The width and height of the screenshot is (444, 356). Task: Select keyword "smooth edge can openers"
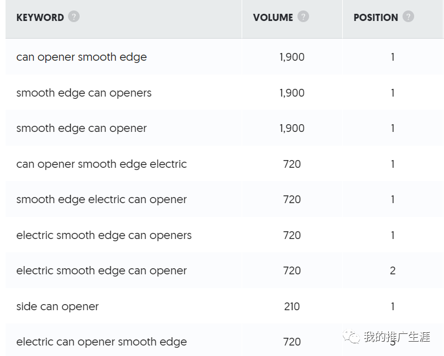83,93
